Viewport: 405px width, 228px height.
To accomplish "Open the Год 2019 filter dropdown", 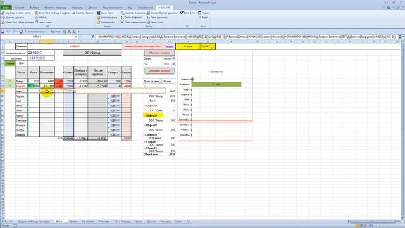I will [173, 64].
